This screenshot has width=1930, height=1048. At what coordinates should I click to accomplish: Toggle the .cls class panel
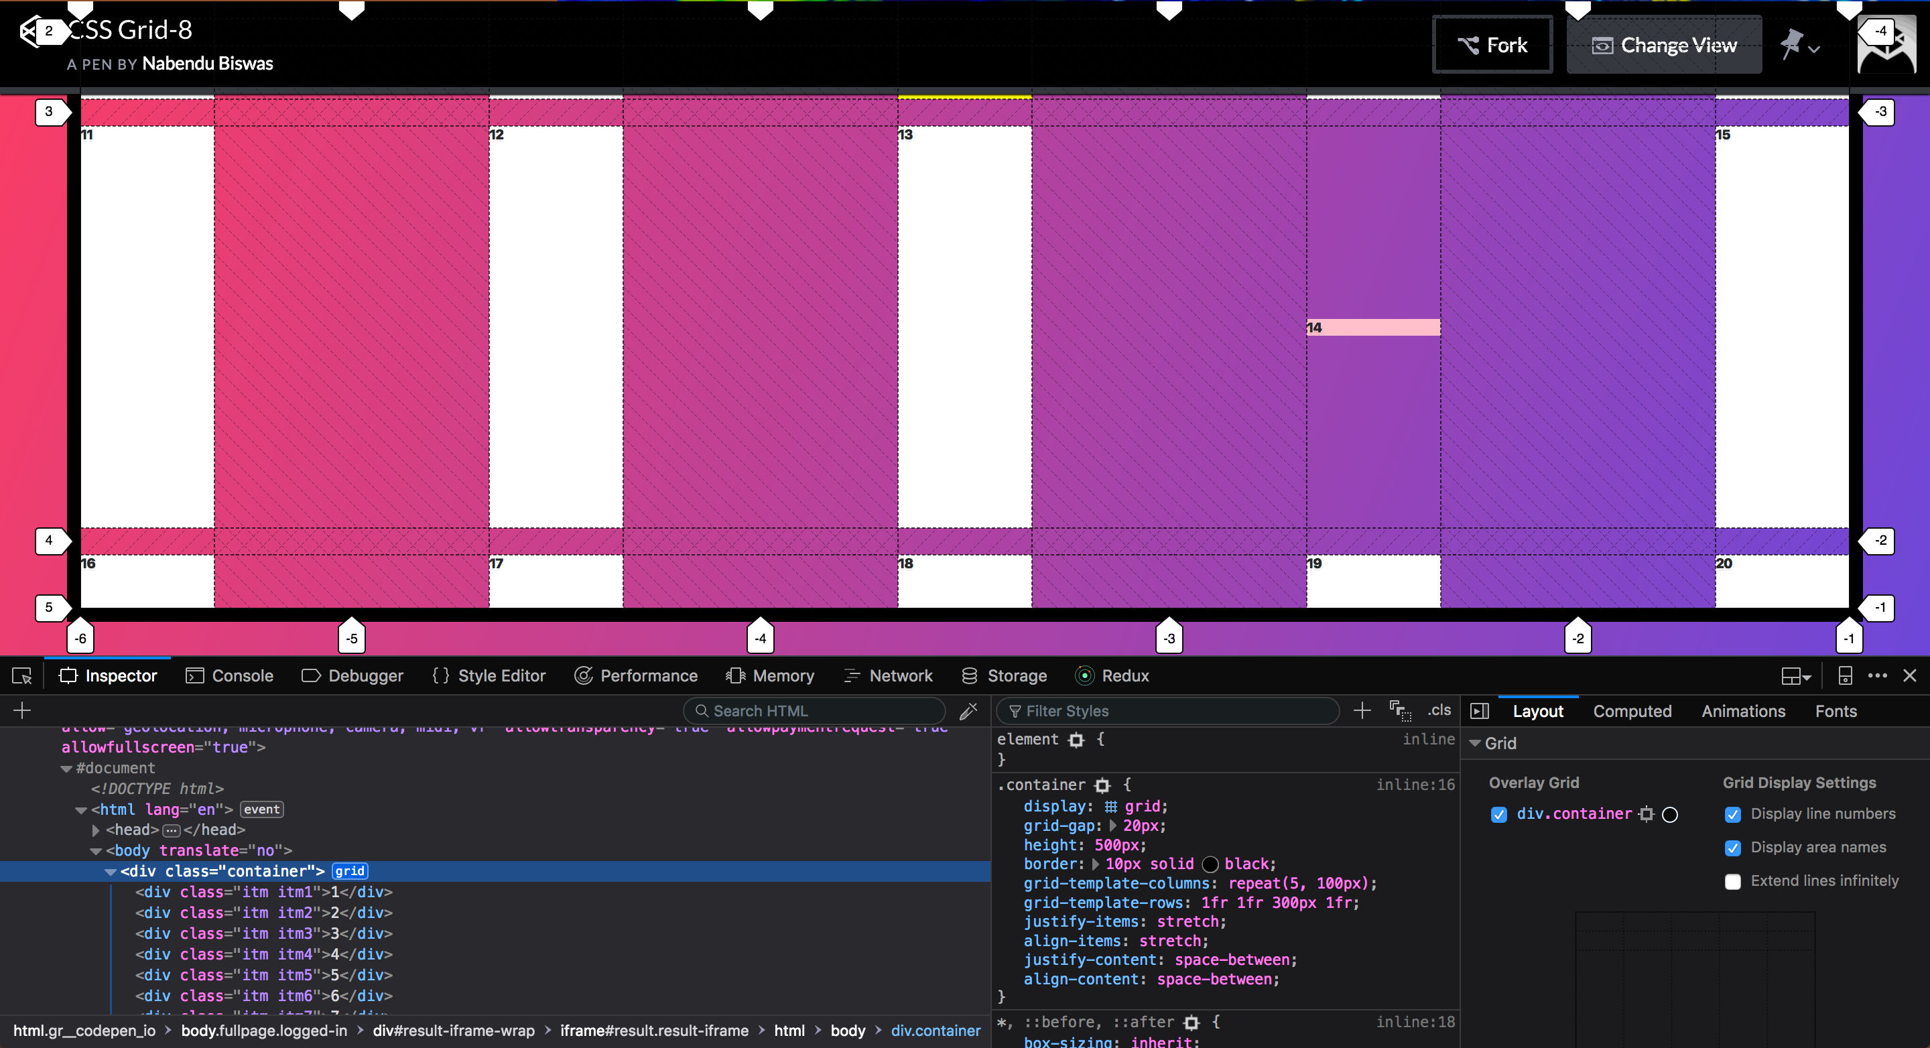1439,710
